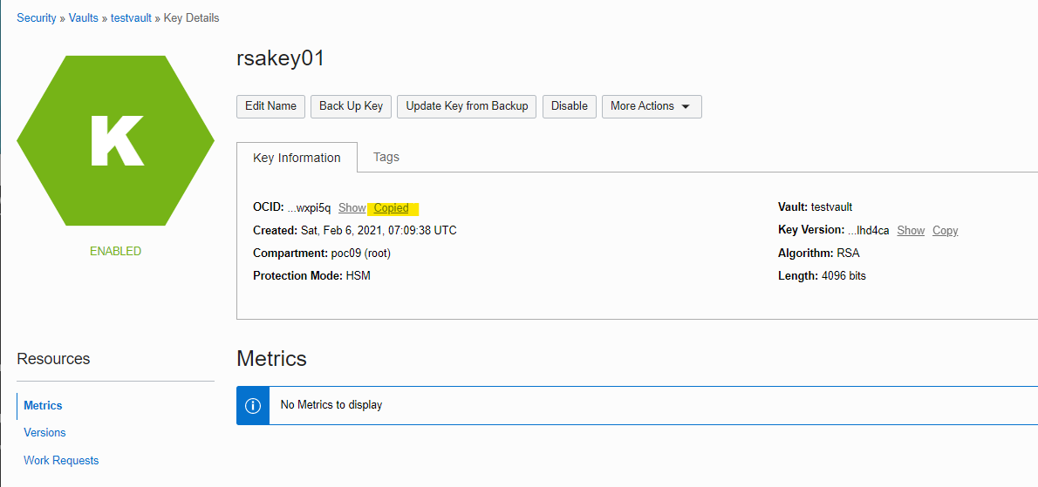Click the No Metrics to display banner
Viewport: 1038px width, 487px height.
click(x=331, y=405)
